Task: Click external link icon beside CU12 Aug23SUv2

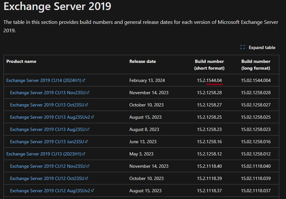Action: click(93, 190)
